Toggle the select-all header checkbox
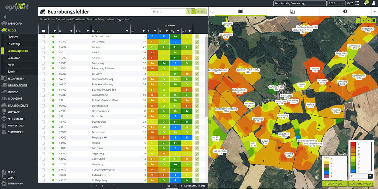378x189 pixels. pos(43,31)
